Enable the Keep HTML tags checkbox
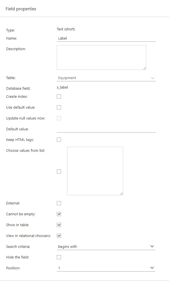This screenshot has height=281, width=169. 59,140
